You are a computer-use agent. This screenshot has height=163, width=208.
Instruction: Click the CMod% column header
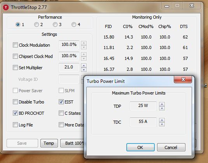[146, 26]
